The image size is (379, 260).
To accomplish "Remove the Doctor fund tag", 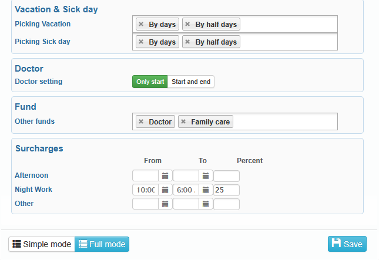I will click(141, 121).
